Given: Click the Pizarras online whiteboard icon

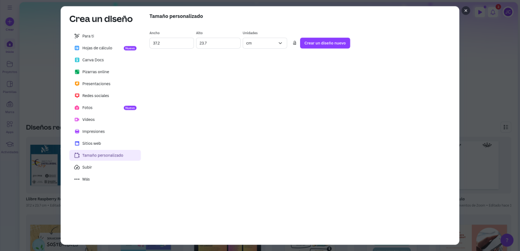Looking at the screenshot, I should coord(77,72).
